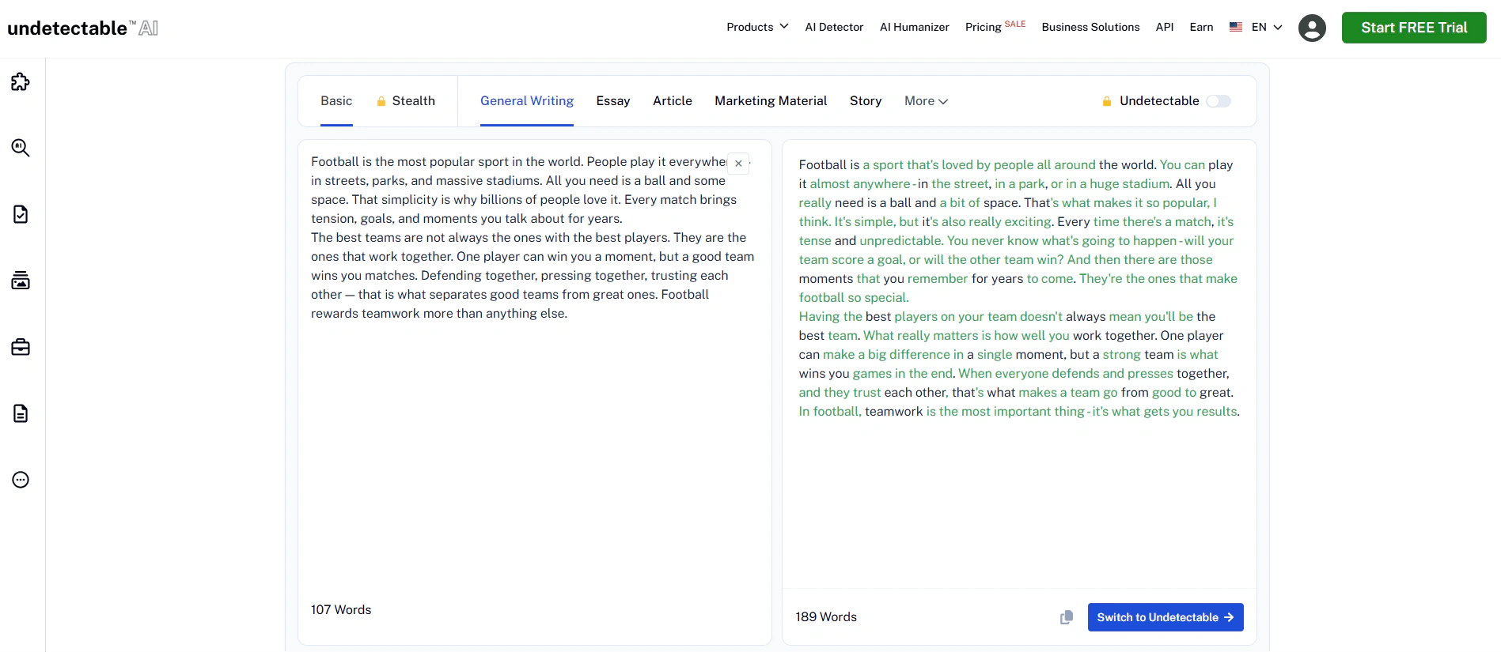Open the EN language dropdown

click(x=1267, y=27)
